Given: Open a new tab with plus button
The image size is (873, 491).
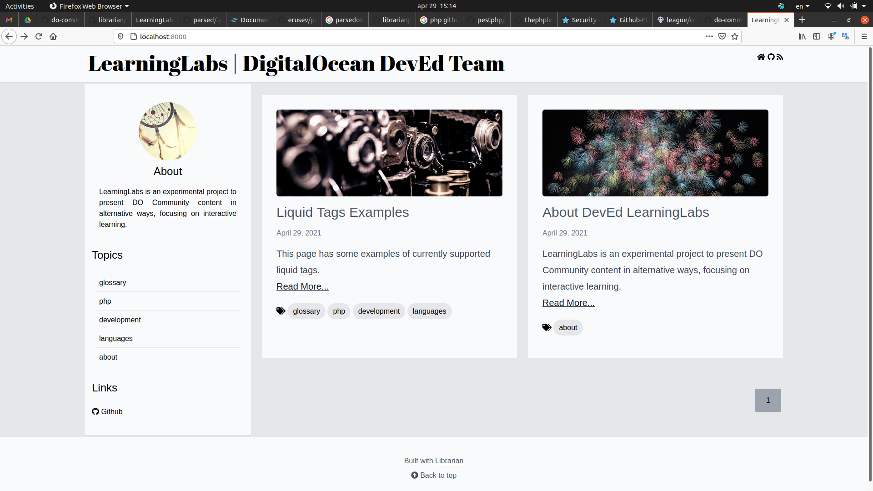Looking at the screenshot, I should (x=802, y=20).
